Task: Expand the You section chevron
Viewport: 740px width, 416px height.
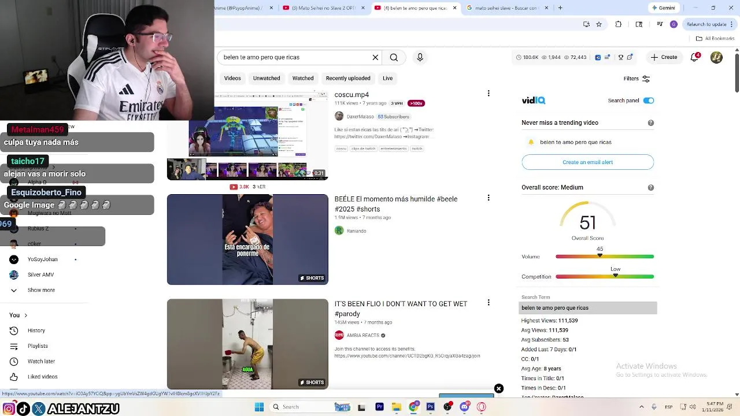Action: click(x=25, y=315)
